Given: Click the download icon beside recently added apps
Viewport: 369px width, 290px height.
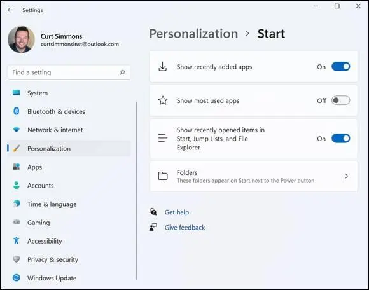Looking at the screenshot, I should point(163,67).
